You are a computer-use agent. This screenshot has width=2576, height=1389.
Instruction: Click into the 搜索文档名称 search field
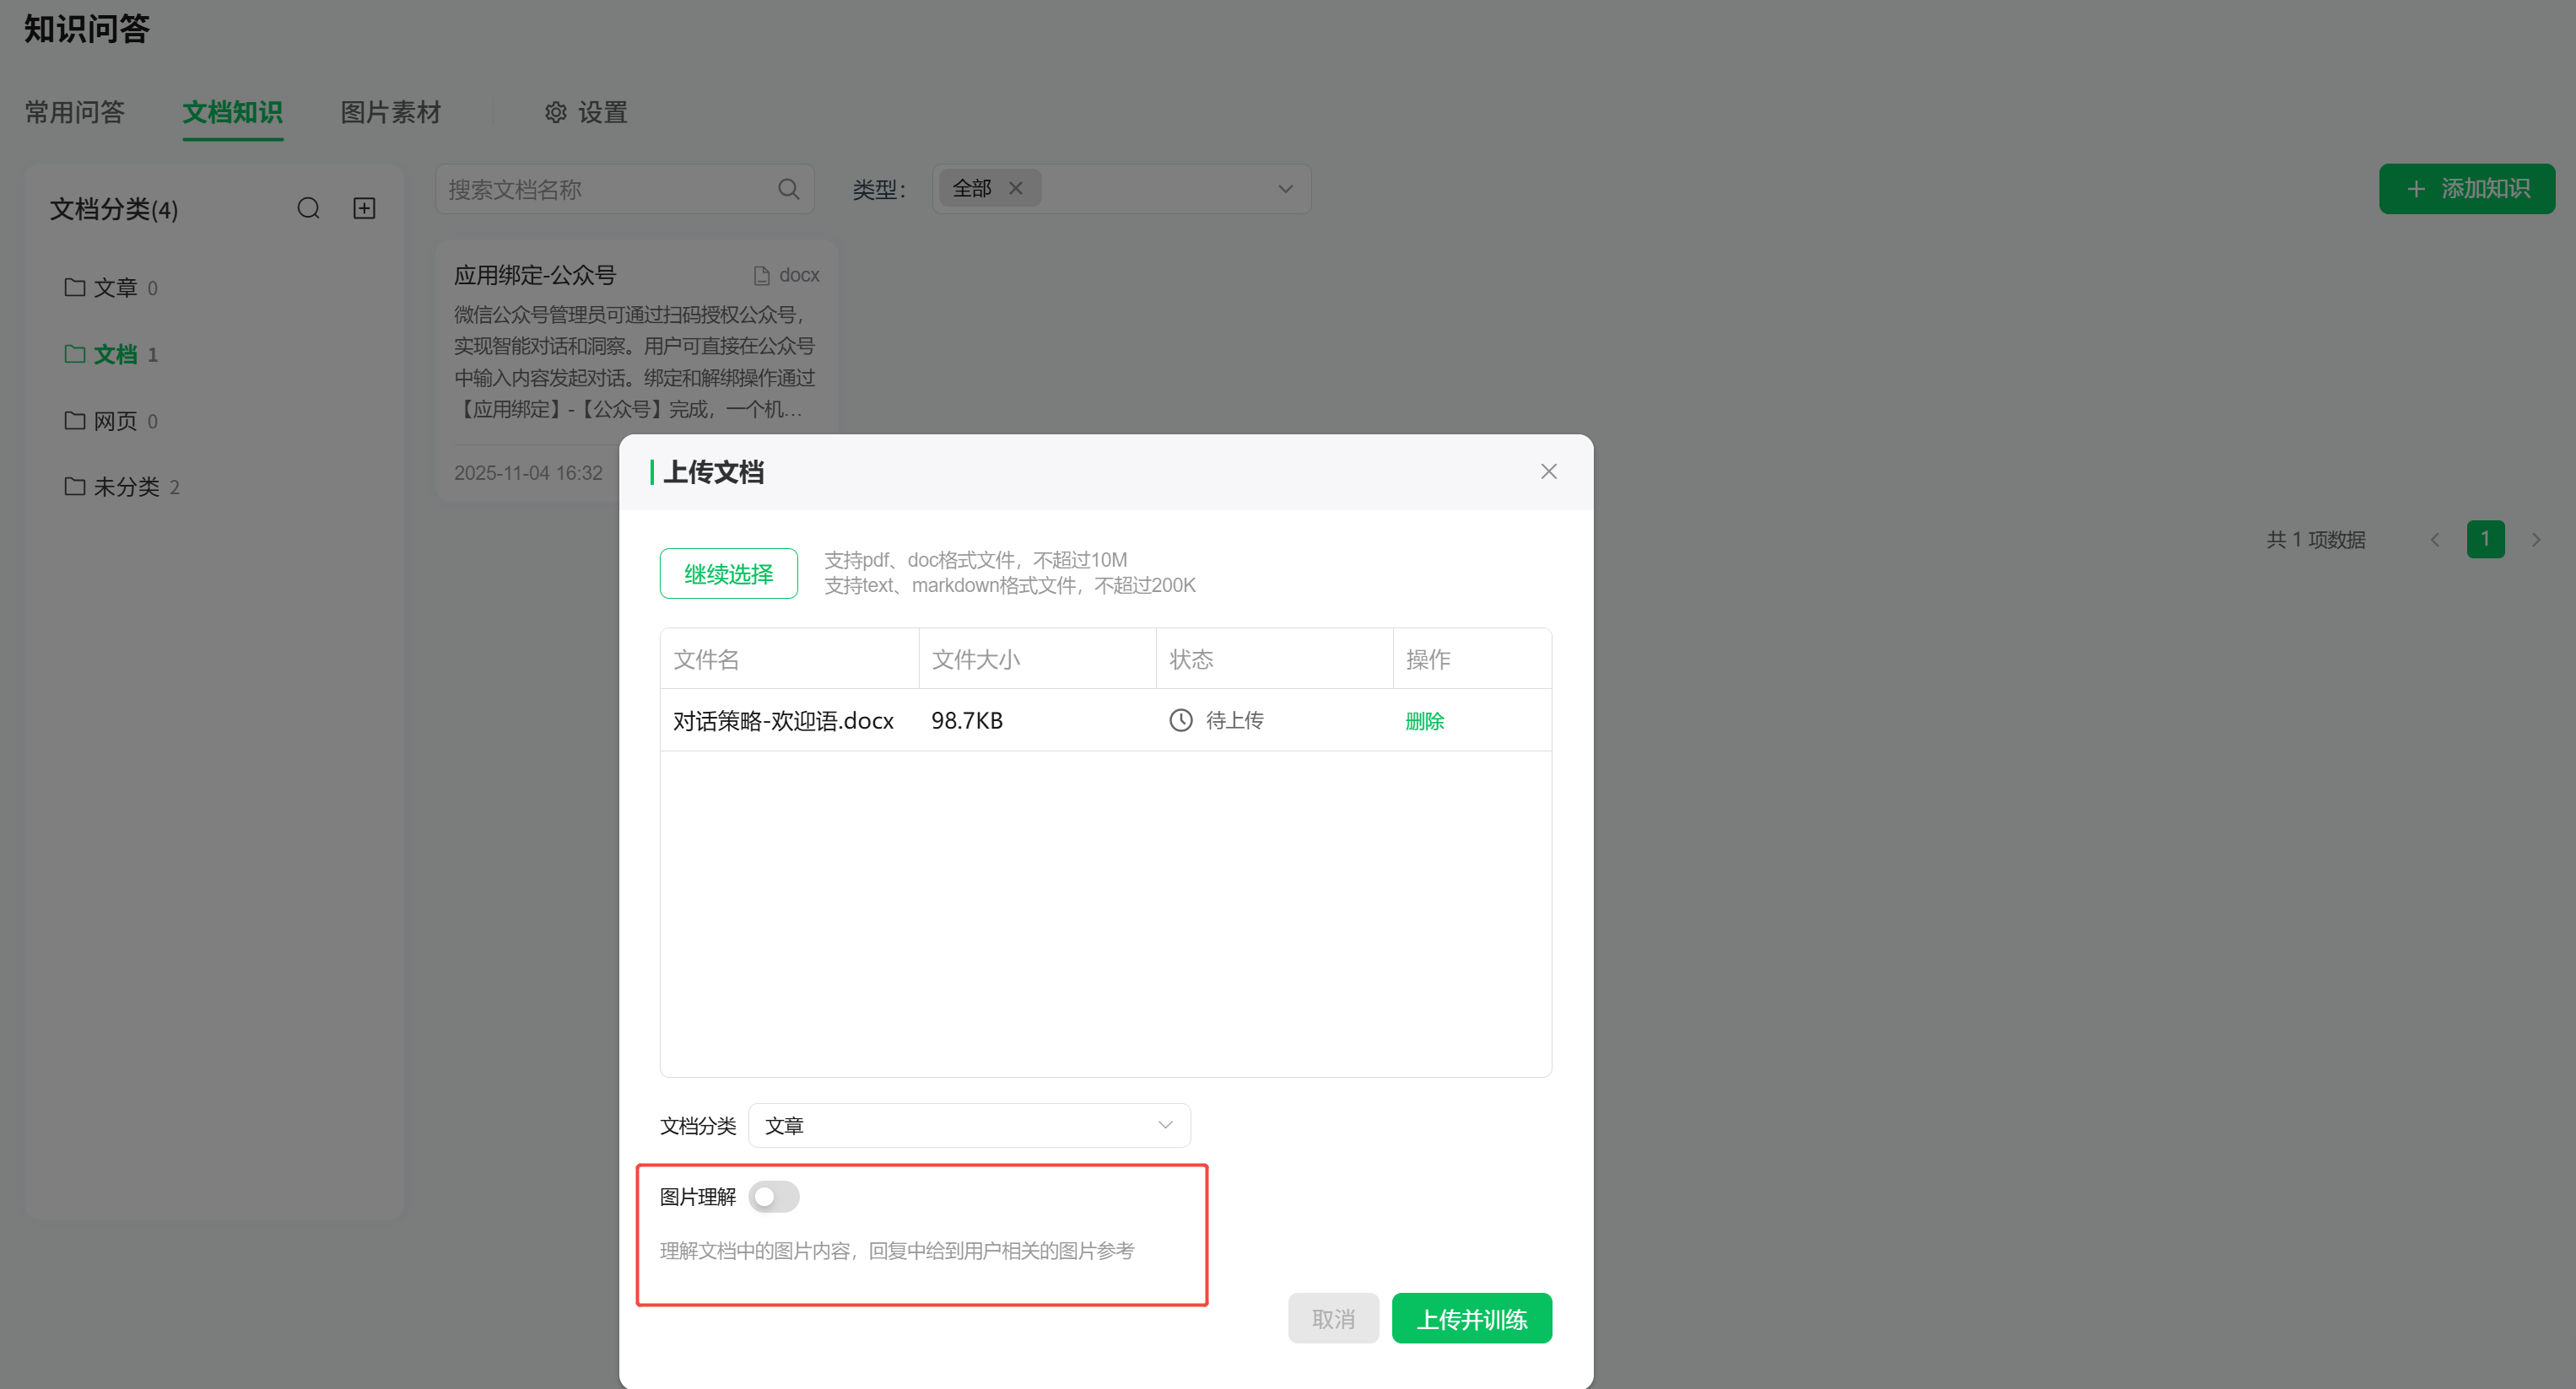(605, 189)
